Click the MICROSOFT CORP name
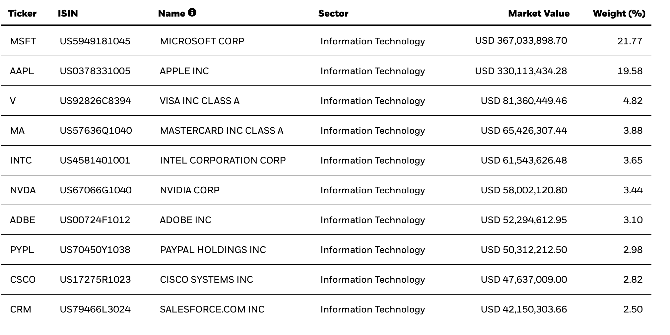 click(202, 41)
